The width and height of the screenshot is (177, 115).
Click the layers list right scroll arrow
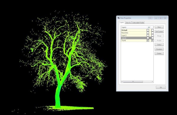(x=152, y=81)
